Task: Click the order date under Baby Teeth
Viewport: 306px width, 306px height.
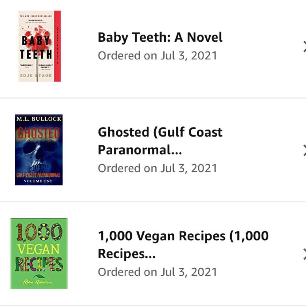Action: tap(157, 56)
